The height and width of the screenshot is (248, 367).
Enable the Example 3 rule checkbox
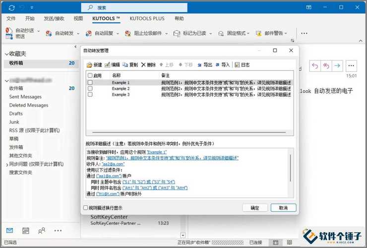tap(90, 94)
